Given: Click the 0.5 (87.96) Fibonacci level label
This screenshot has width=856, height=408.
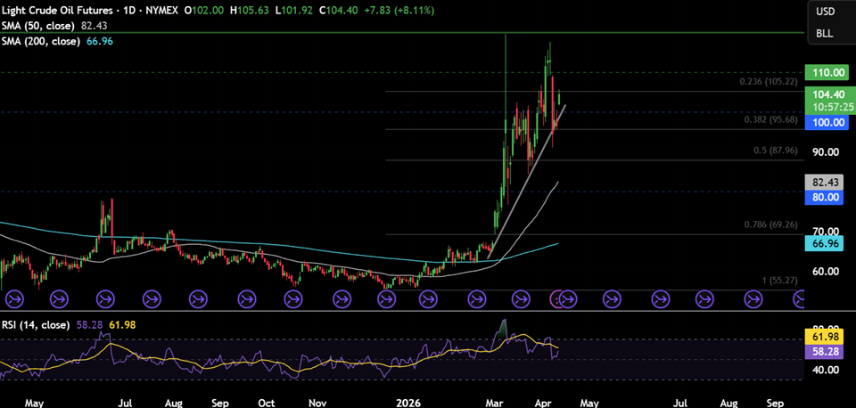Looking at the screenshot, I should pyautogui.click(x=774, y=151).
